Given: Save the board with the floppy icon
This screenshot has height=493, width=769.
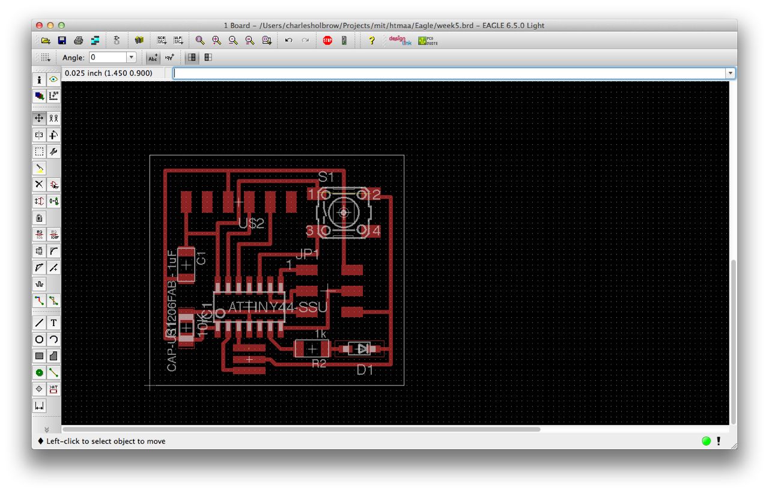Looking at the screenshot, I should pos(62,40).
